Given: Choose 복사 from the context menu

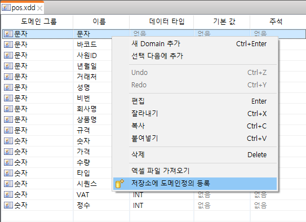Looking at the screenshot, I should [195, 126].
